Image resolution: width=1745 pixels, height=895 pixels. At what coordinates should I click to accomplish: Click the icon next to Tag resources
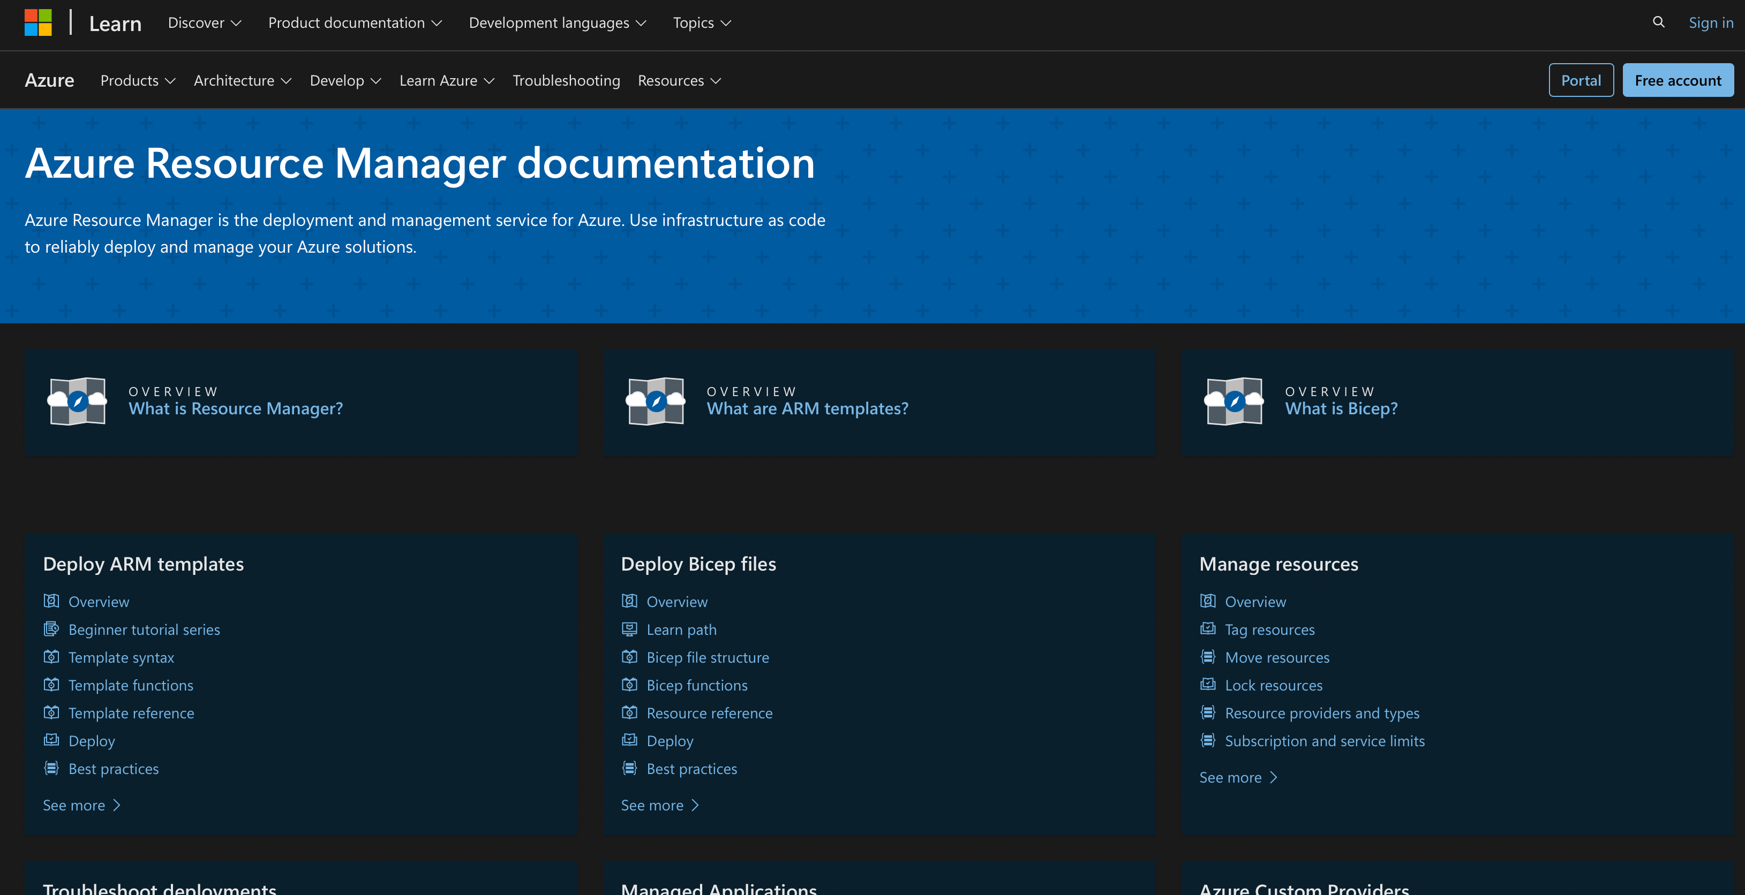(1208, 629)
